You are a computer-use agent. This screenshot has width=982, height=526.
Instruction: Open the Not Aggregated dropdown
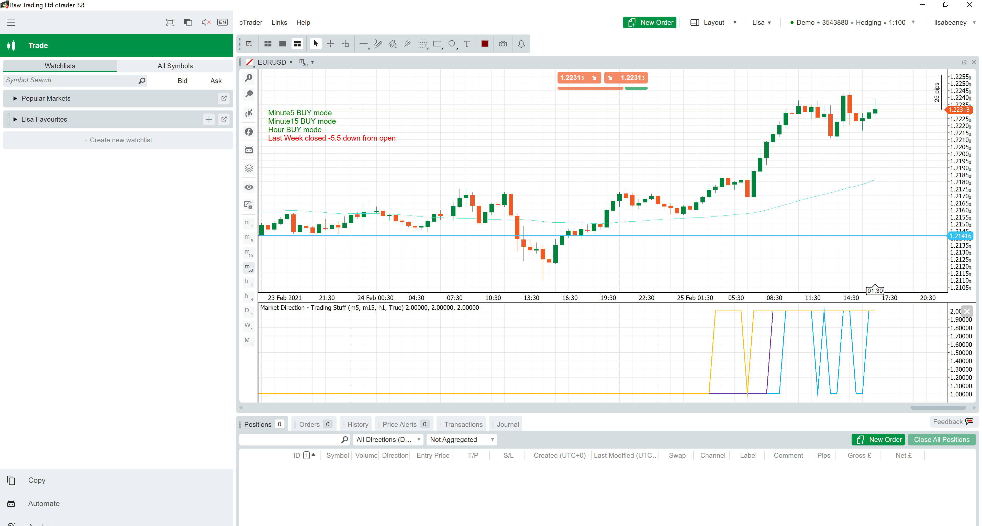(x=462, y=440)
